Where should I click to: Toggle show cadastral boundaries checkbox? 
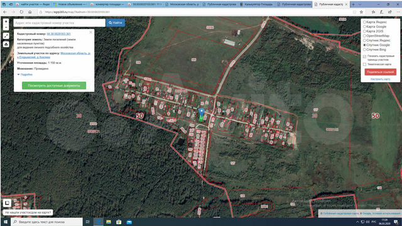pyautogui.click(x=364, y=56)
